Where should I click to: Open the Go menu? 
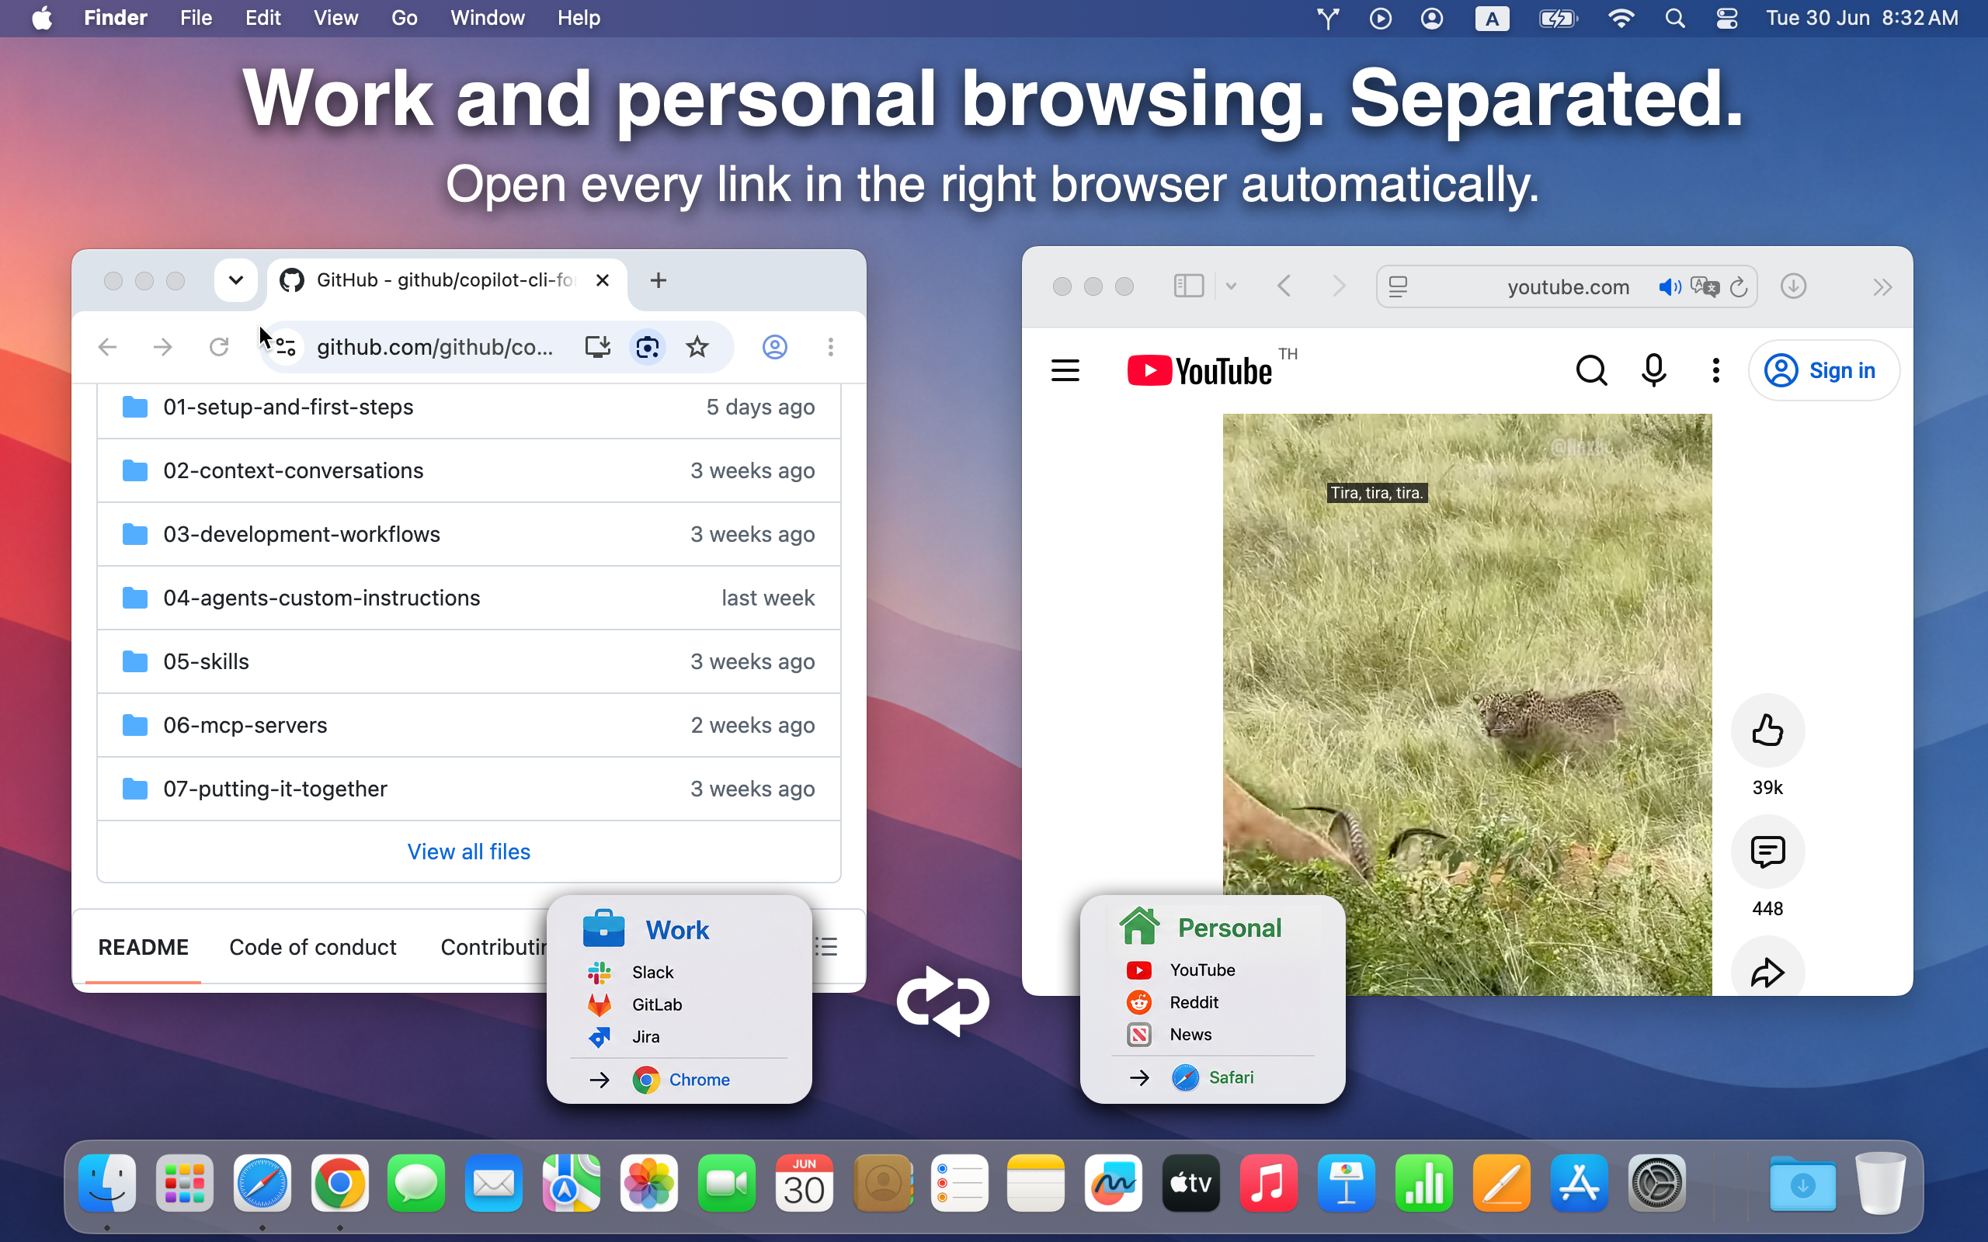point(404,18)
